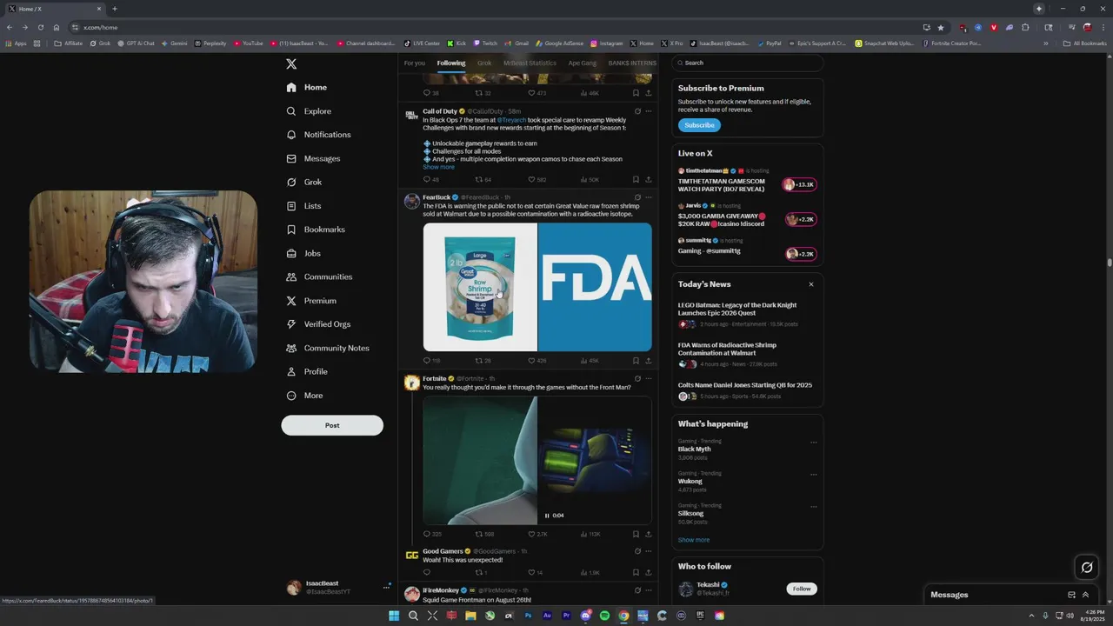The height and width of the screenshot is (626, 1113).
Task: Open Verified Orgs from the sidebar
Action: [318, 324]
